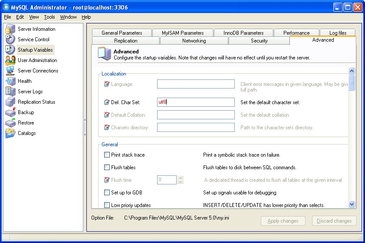Click the scrollbar up arrow
365x243 pixels.
(352, 71)
